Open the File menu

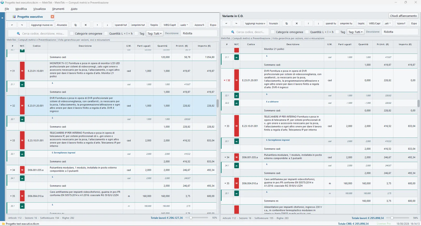coord(7,9)
